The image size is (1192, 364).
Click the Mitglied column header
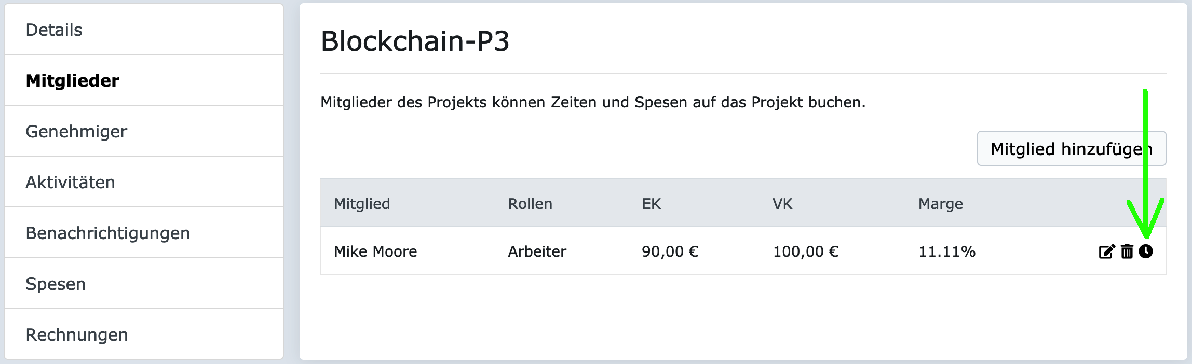(362, 204)
